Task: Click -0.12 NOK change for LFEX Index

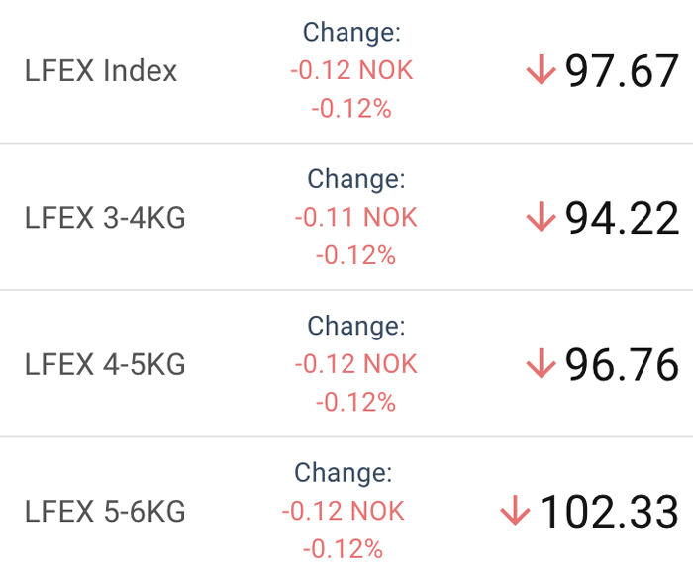Action: (x=351, y=70)
